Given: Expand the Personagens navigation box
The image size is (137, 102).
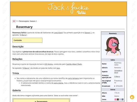Looking at the screenshot, I should pos(41,101).
